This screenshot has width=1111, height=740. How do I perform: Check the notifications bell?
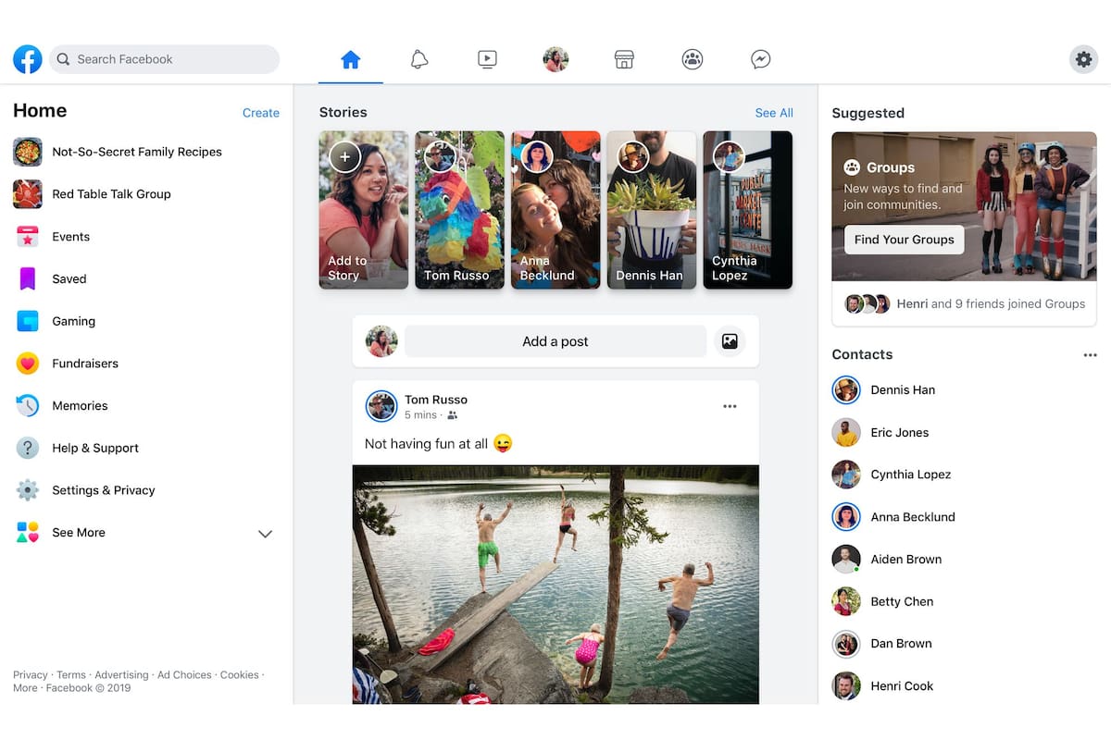419,58
